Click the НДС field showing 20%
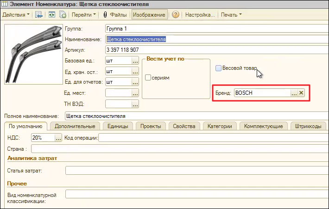Image resolution: width=329 pixels, height=209 pixels. [x=43, y=138]
